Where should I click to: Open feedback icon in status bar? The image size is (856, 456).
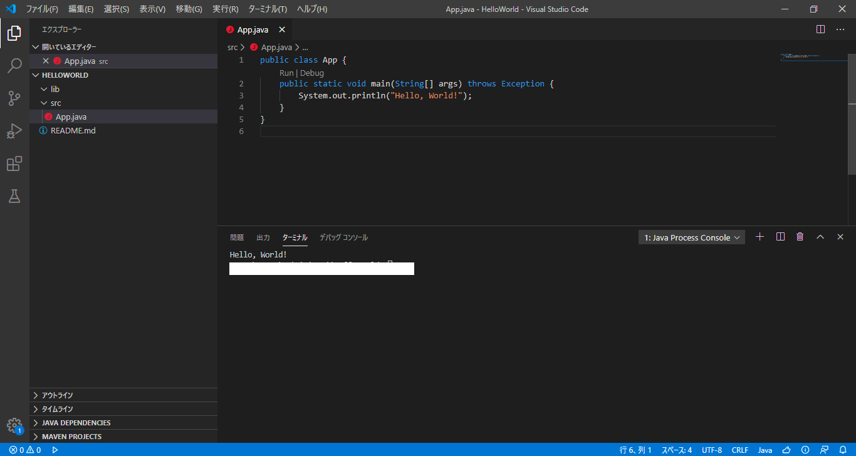pyautogui.click(x=824, y=450)
